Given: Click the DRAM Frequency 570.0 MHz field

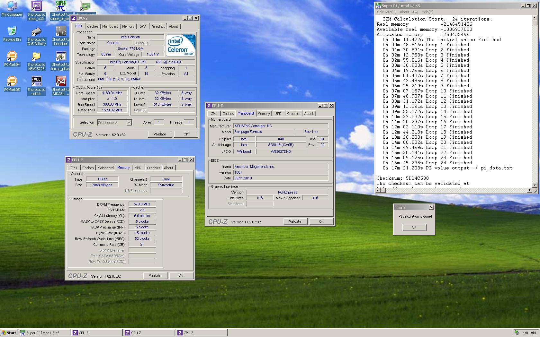Looking at the screenshot, I should (x=142, y=204).
